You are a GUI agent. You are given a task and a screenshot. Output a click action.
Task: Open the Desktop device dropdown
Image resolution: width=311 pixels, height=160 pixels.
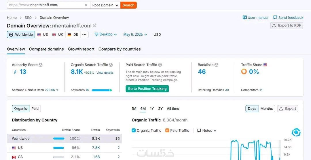[106, 35]
